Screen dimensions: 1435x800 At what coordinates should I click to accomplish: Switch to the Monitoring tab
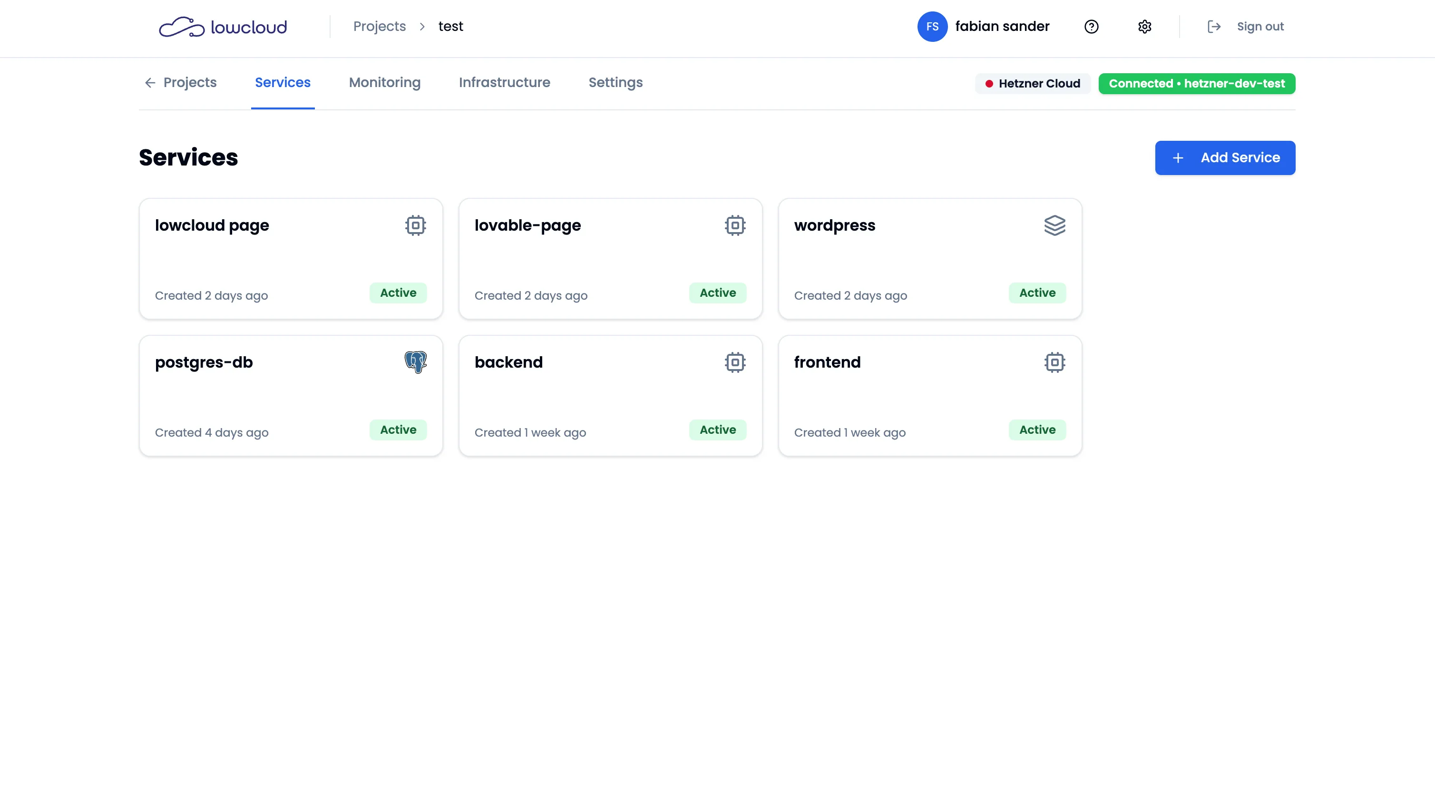(384, 82)
